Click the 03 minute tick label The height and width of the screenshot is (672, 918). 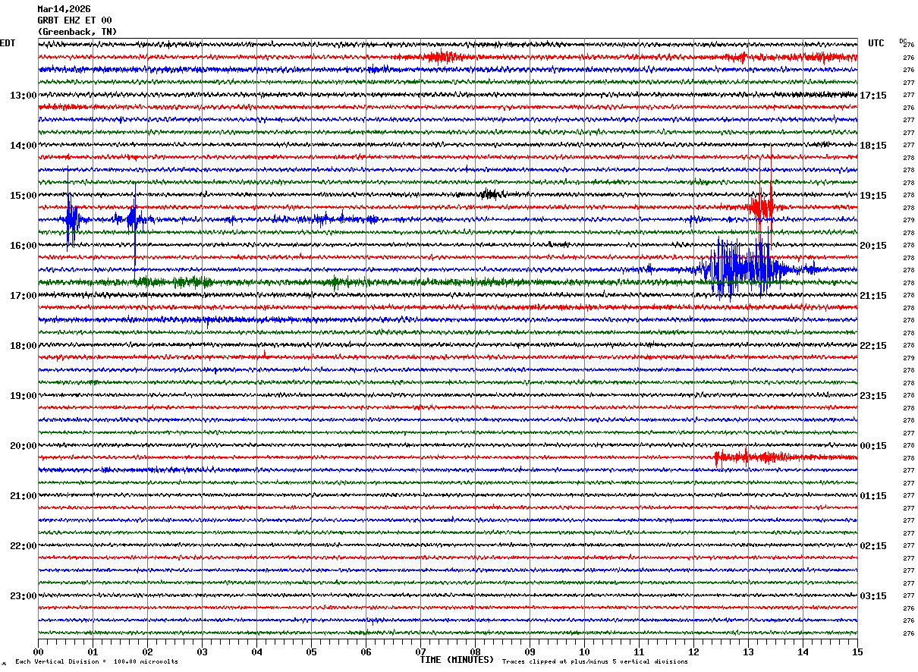click(x=202, y=652)
